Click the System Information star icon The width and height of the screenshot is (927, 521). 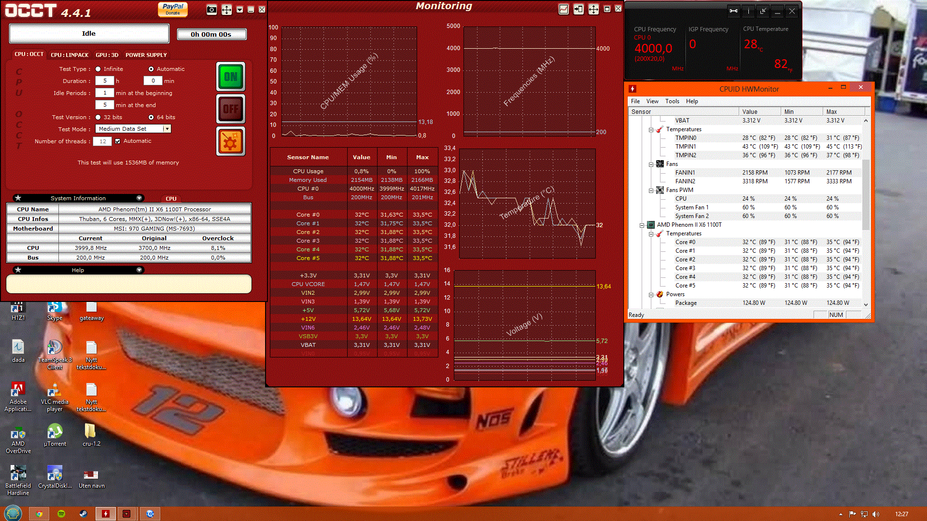[x=18, y=198]
